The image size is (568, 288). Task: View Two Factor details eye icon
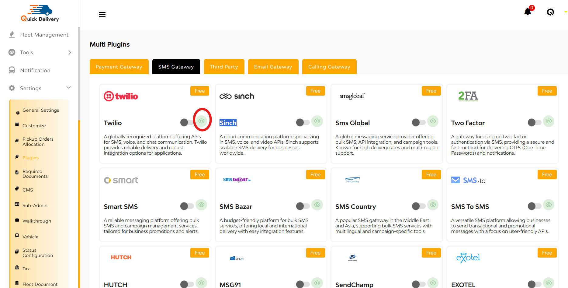point(549,121)
